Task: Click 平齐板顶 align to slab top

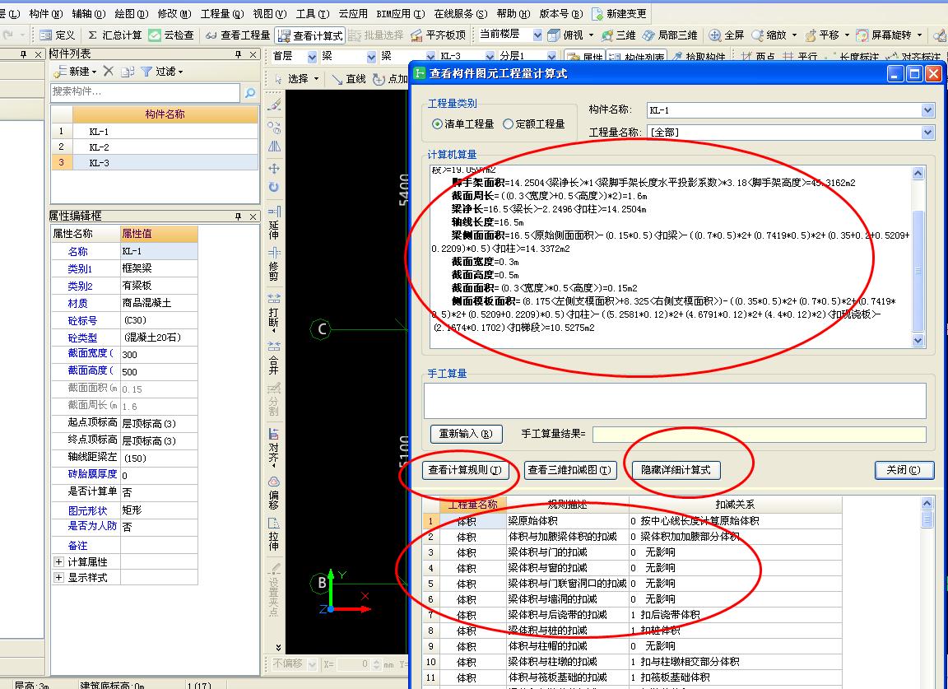Action: (x=439, y=35)
